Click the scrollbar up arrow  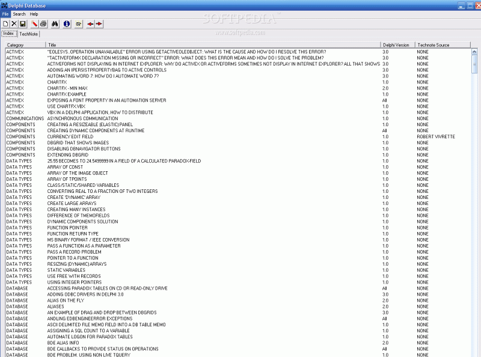(x=474, y=52)
